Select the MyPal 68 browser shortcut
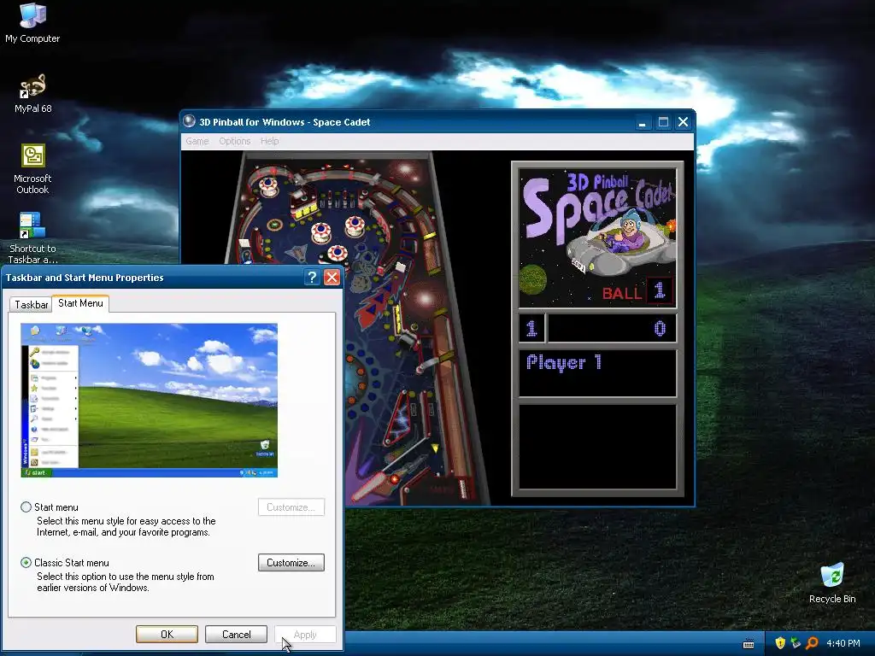875x656 pixels. [33, 93]
